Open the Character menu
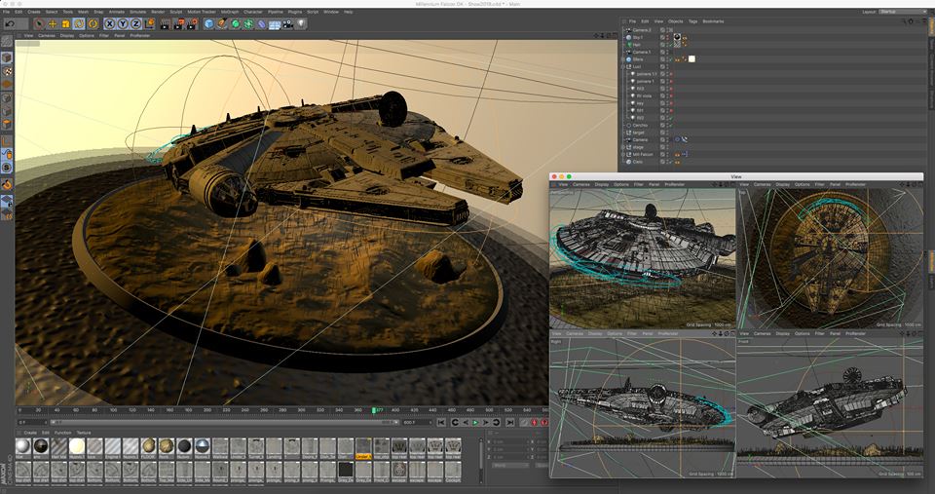The width and height of the screenshot is (935, 494). coord(253,12)
